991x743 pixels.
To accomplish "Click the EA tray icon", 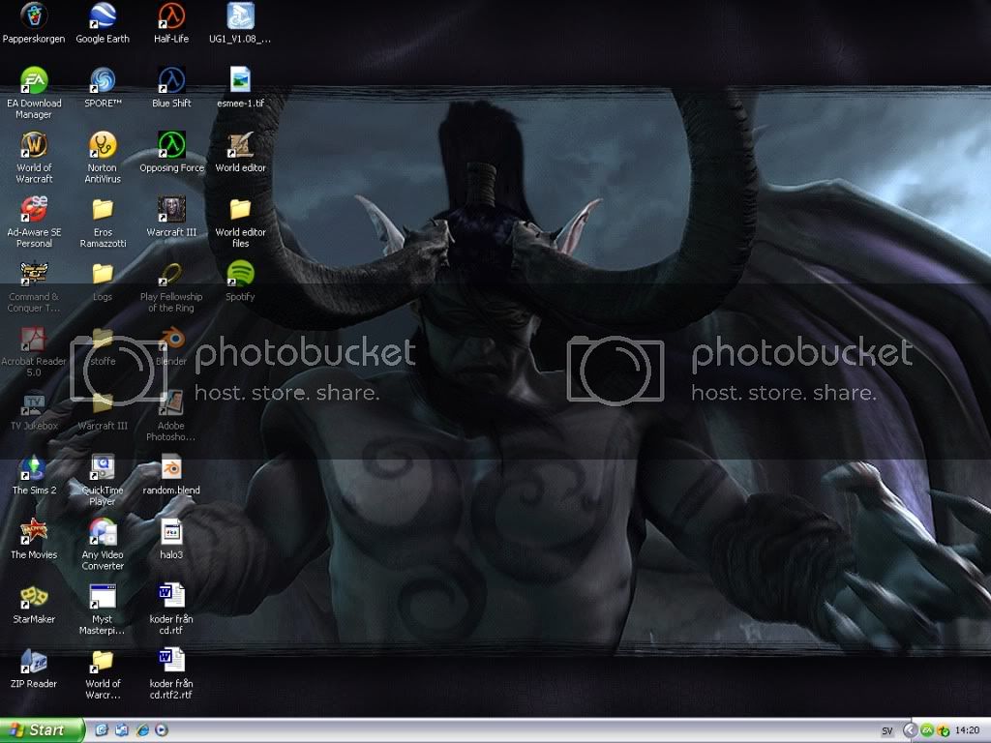I will pos(926,730).
